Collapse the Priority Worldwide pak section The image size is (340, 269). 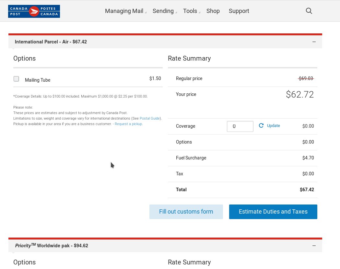(x=314, y=246)
